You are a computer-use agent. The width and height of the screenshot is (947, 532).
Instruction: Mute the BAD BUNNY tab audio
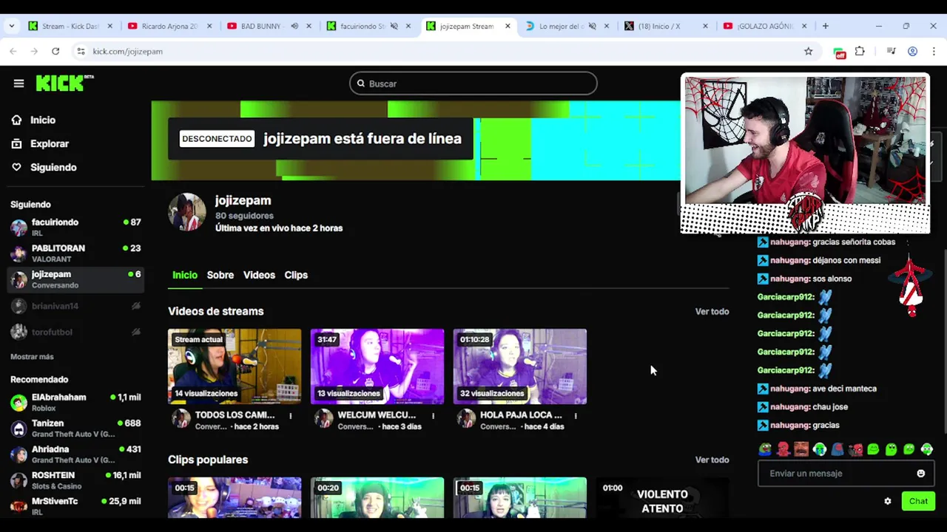click(x=294, y=26)
